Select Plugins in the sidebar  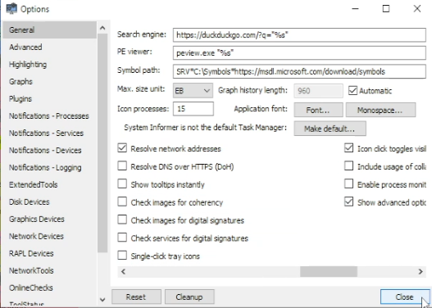(50, 99)
